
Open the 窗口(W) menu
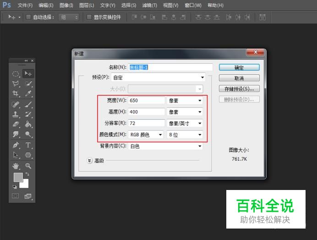point(193,5)
